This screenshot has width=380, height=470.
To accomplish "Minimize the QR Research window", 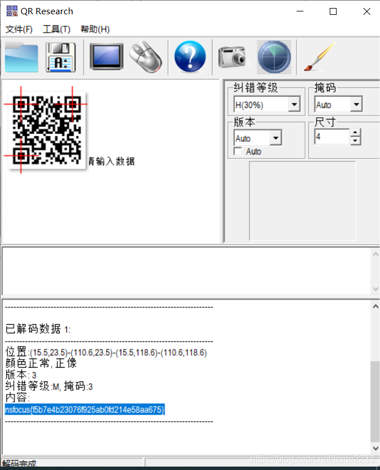I will 300,11.
